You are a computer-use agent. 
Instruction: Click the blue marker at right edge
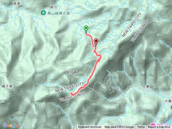pos(171,107)
